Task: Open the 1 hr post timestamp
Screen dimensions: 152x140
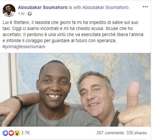Action: tap(21, 14)
